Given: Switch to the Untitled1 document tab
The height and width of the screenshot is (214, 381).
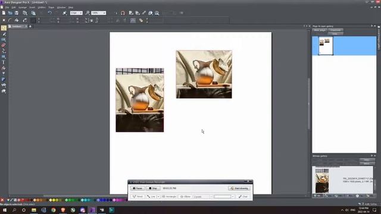Looking at the screenshot, I should click(17, 26).
